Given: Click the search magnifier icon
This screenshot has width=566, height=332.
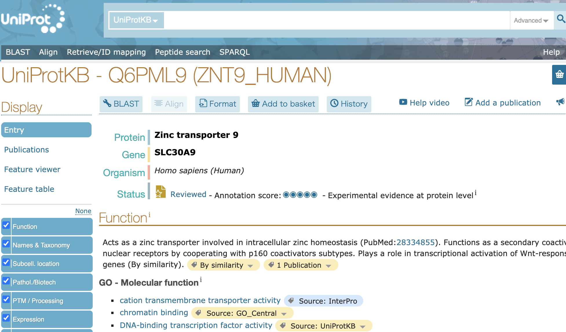Looking at the screenshot, I should [561, 19].
